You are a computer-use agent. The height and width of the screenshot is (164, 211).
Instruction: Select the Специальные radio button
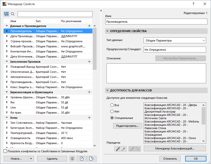[x=112, y=118]
